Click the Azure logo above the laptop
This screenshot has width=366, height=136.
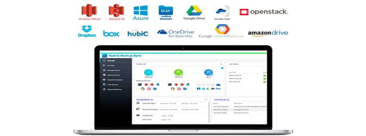click(141, 13)
